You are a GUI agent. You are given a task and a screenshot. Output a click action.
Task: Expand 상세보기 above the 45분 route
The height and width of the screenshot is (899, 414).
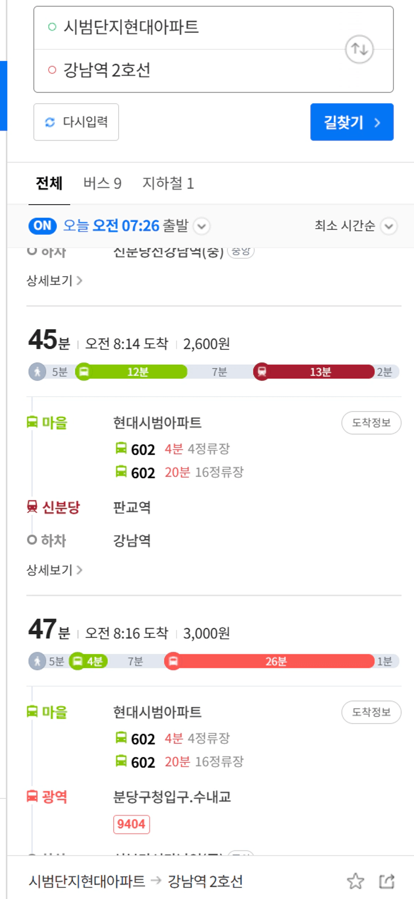[54, 281]
